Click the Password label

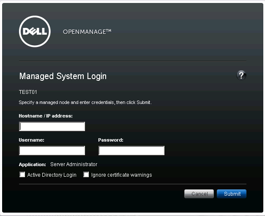111,140
